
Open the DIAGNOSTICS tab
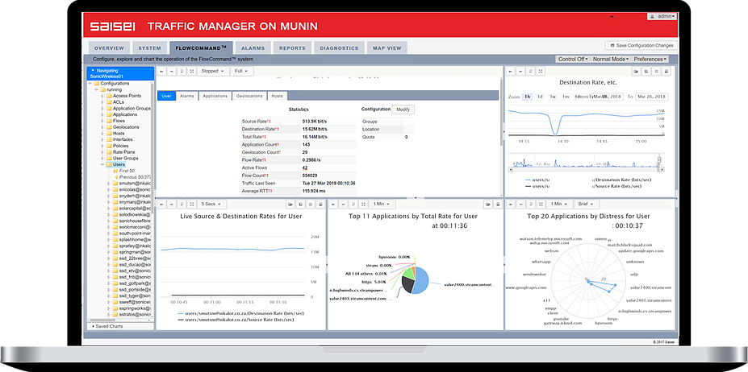click(x=339, y=48)
